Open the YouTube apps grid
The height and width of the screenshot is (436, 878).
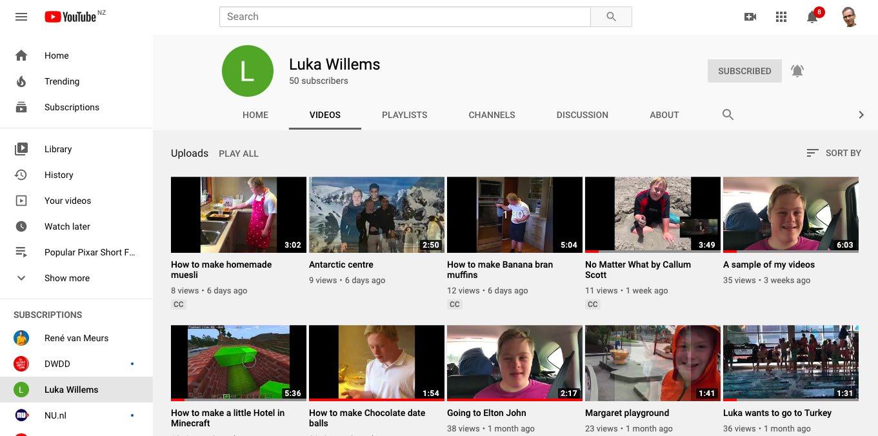(781, 17)
